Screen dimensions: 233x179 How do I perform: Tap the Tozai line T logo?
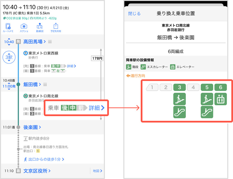[26, 53]
